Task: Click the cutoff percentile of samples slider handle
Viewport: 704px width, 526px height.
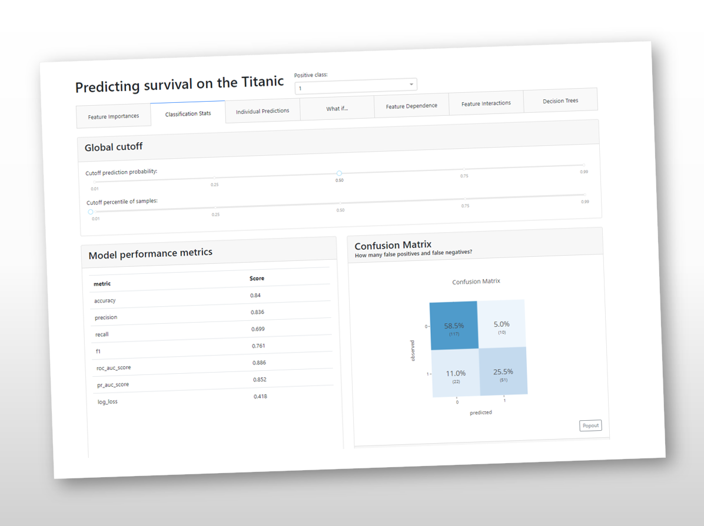Action: (x=91, y=212)
